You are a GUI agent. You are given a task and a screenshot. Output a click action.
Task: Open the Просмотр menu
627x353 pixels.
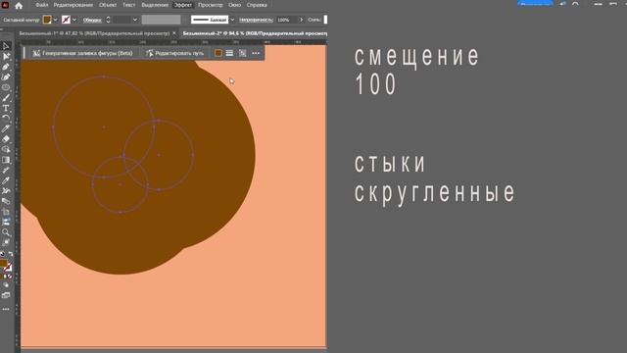click(211, 5)
